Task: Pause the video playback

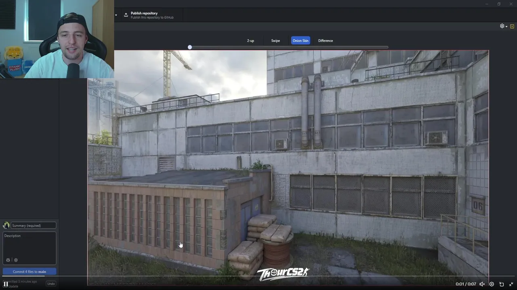Action: [6, 284]
